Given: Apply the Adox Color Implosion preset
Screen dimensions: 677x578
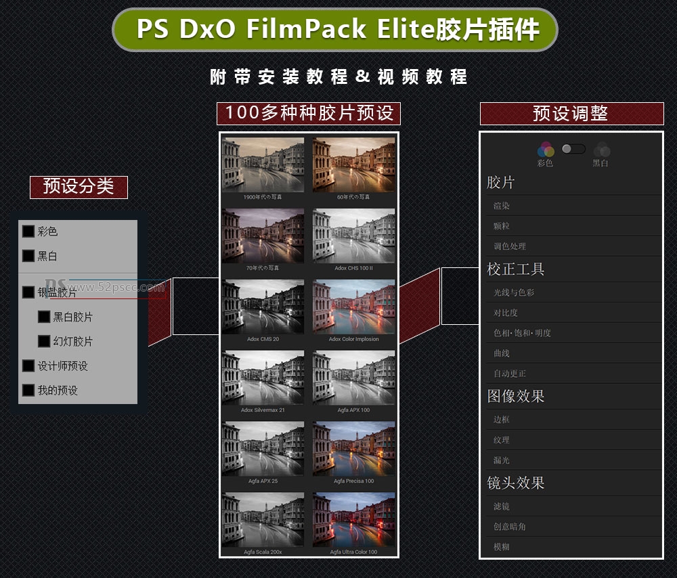Looking at the screenshot, I should [x=353, y=307].
